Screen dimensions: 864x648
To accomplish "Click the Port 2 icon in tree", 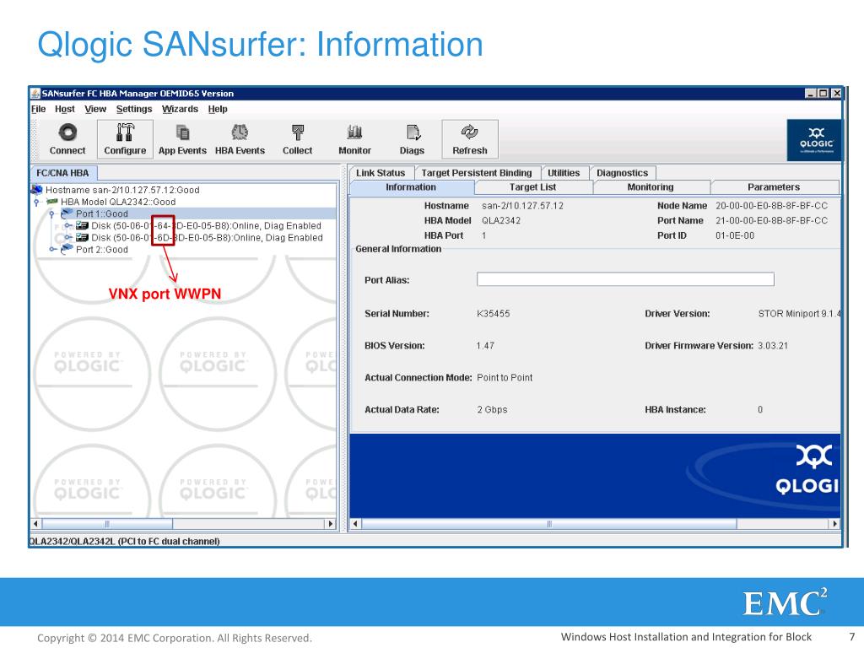I will pos(67,249).
